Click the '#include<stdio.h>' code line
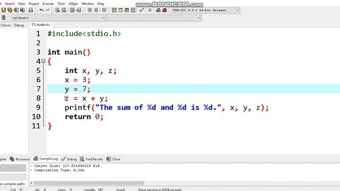The image size is (340, 191). coord(84,34)
